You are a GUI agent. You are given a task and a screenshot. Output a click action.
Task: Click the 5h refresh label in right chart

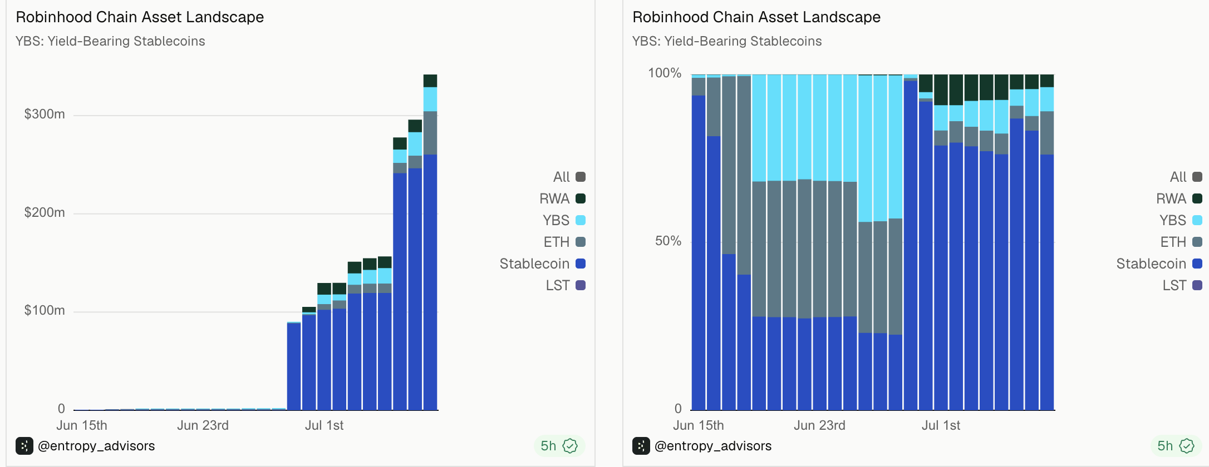click(1165, 446)
